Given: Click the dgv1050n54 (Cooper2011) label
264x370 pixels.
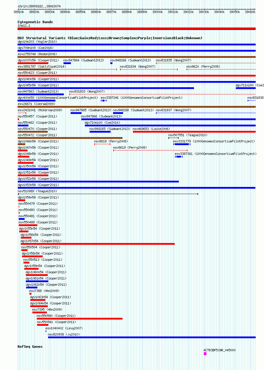Looking at the screenshot, I should (38, 166).
